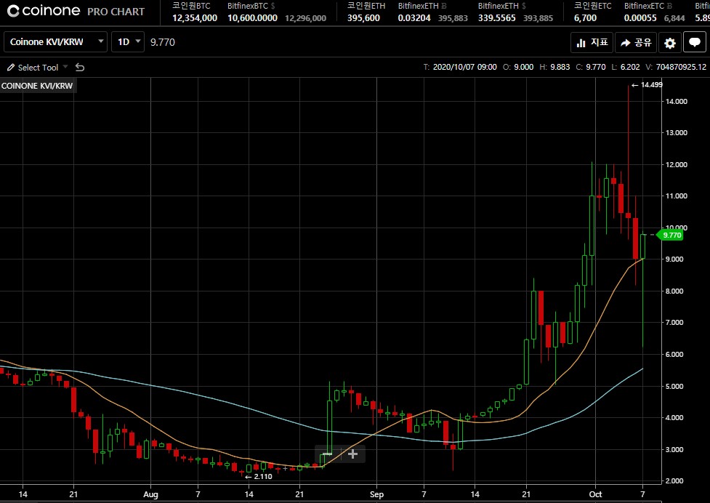This screenshot has height=503, width=710.
Task: Click the 코인원BTC ticker price 12,354,000
Action: coord(195,18)
